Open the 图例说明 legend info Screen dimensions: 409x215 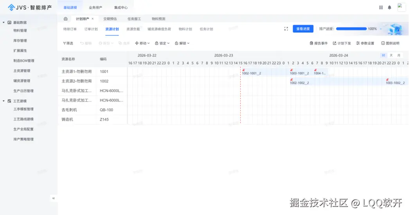point(390,43)
